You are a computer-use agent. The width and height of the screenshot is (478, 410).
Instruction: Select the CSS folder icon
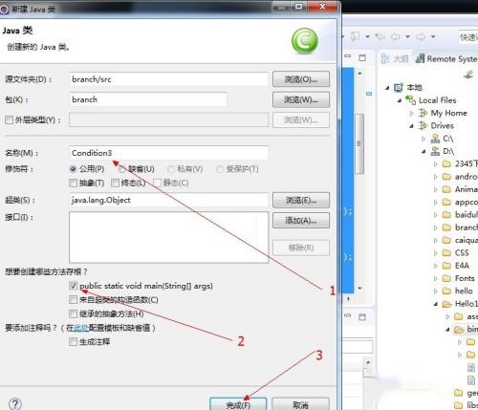447,253
